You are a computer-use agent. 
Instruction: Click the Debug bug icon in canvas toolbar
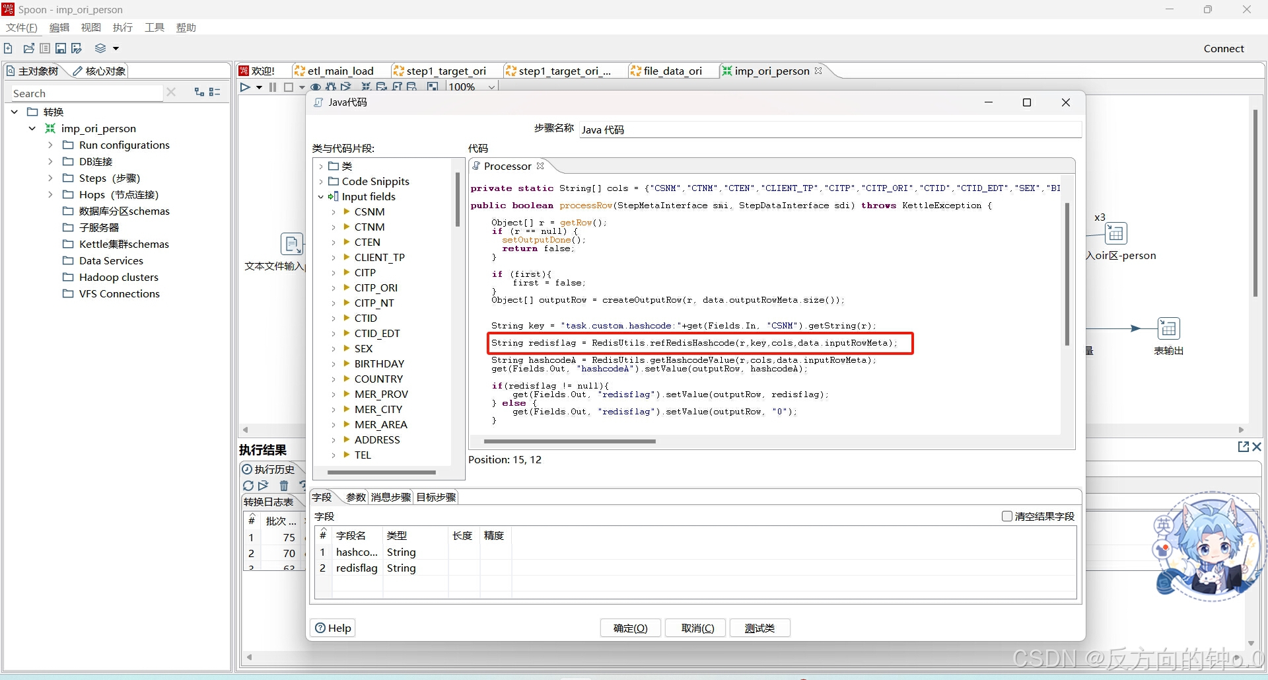[331, 87]
